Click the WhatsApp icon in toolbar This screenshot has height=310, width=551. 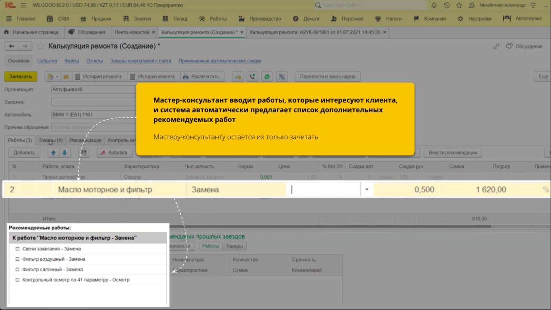tap(267, 77)
